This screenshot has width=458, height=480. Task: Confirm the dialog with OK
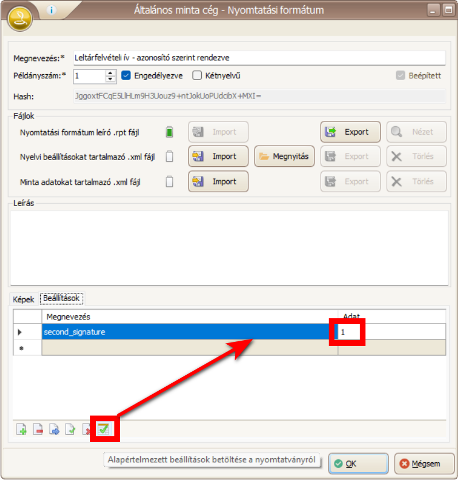358,463
